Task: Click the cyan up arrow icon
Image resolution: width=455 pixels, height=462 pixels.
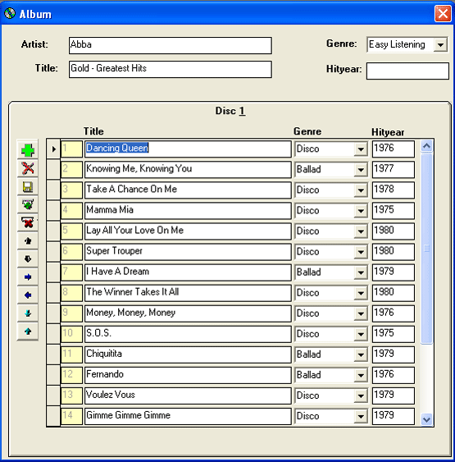Action: 28,332
